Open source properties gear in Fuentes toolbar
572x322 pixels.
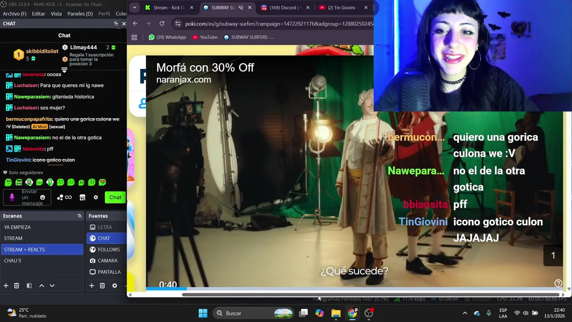tap(114, 286)
